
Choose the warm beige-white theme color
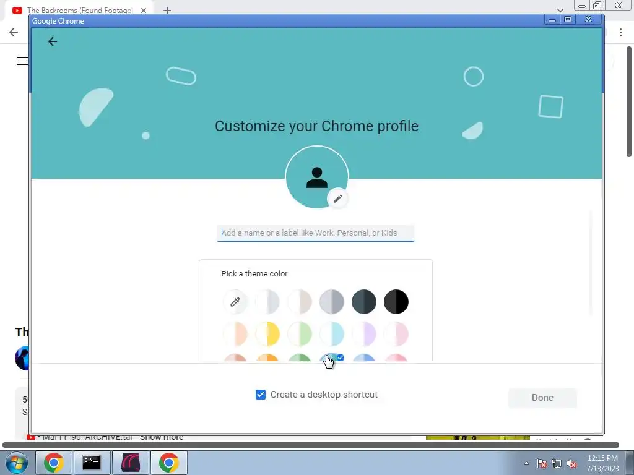tap(300, 302)
